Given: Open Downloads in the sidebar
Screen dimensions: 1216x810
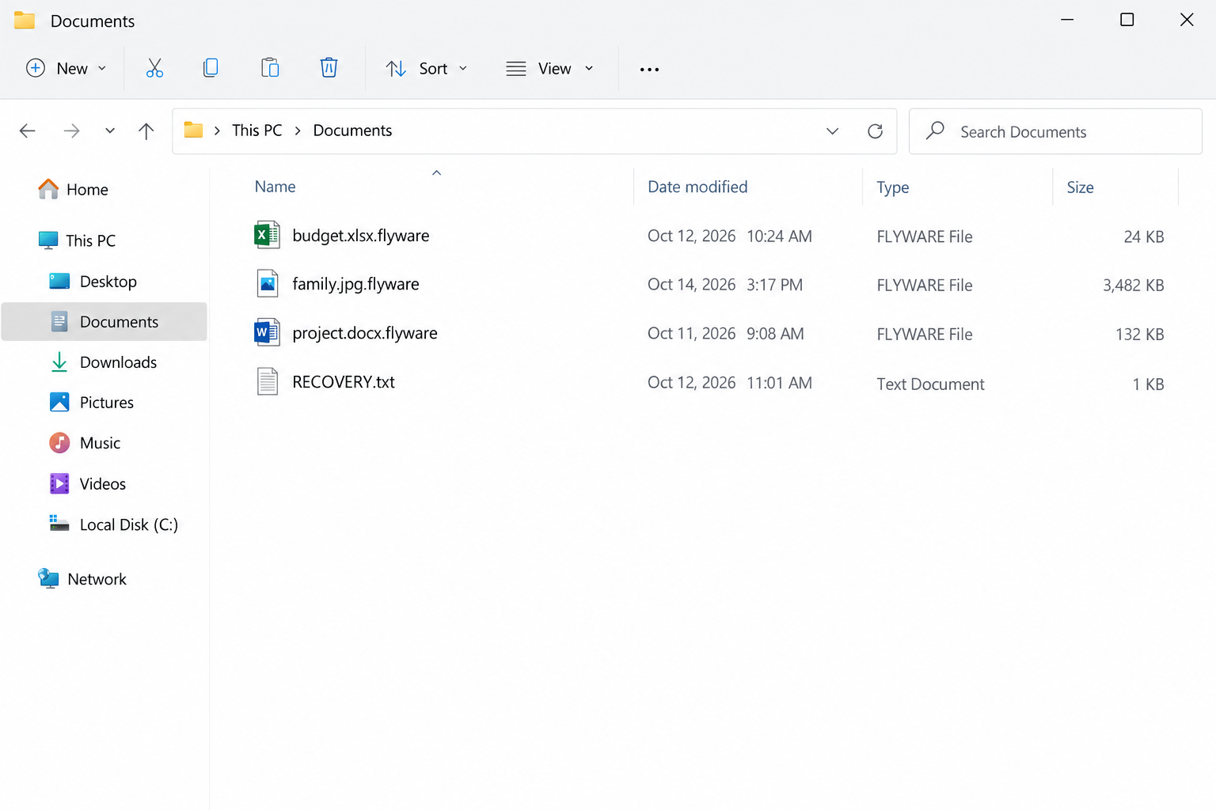Looking at the screenshot, I should (104, 362).
